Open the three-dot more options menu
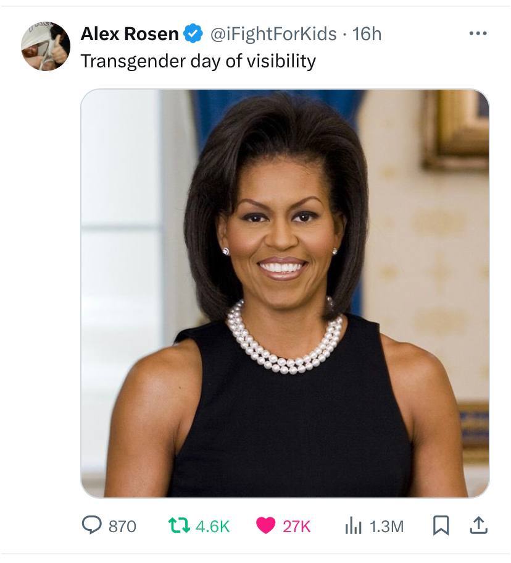511x563 pixels. tap(477, 33)
